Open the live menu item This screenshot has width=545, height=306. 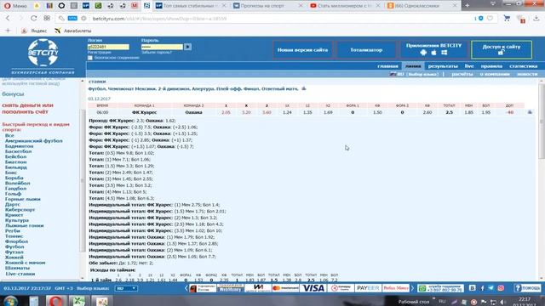(469, 66)
